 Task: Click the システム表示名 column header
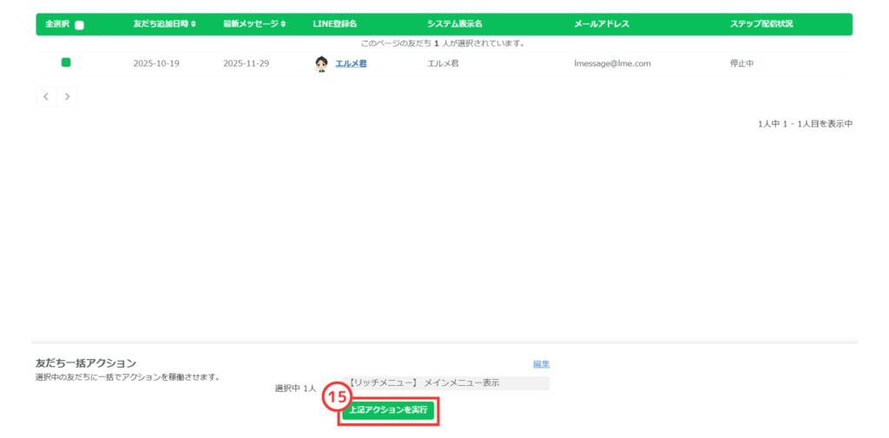[x=454, y=24]
